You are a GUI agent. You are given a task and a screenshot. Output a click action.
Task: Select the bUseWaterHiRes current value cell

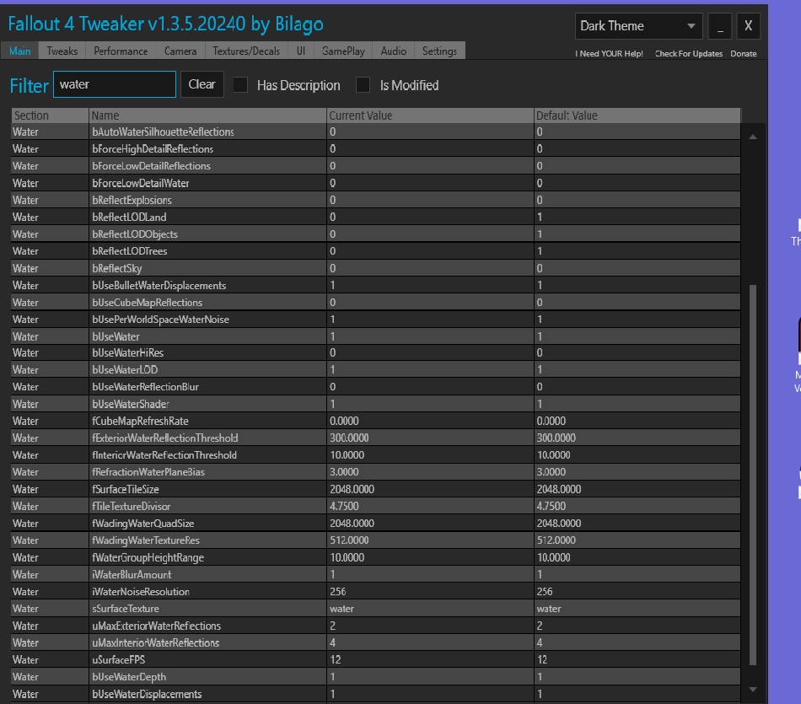coord(430,353)
